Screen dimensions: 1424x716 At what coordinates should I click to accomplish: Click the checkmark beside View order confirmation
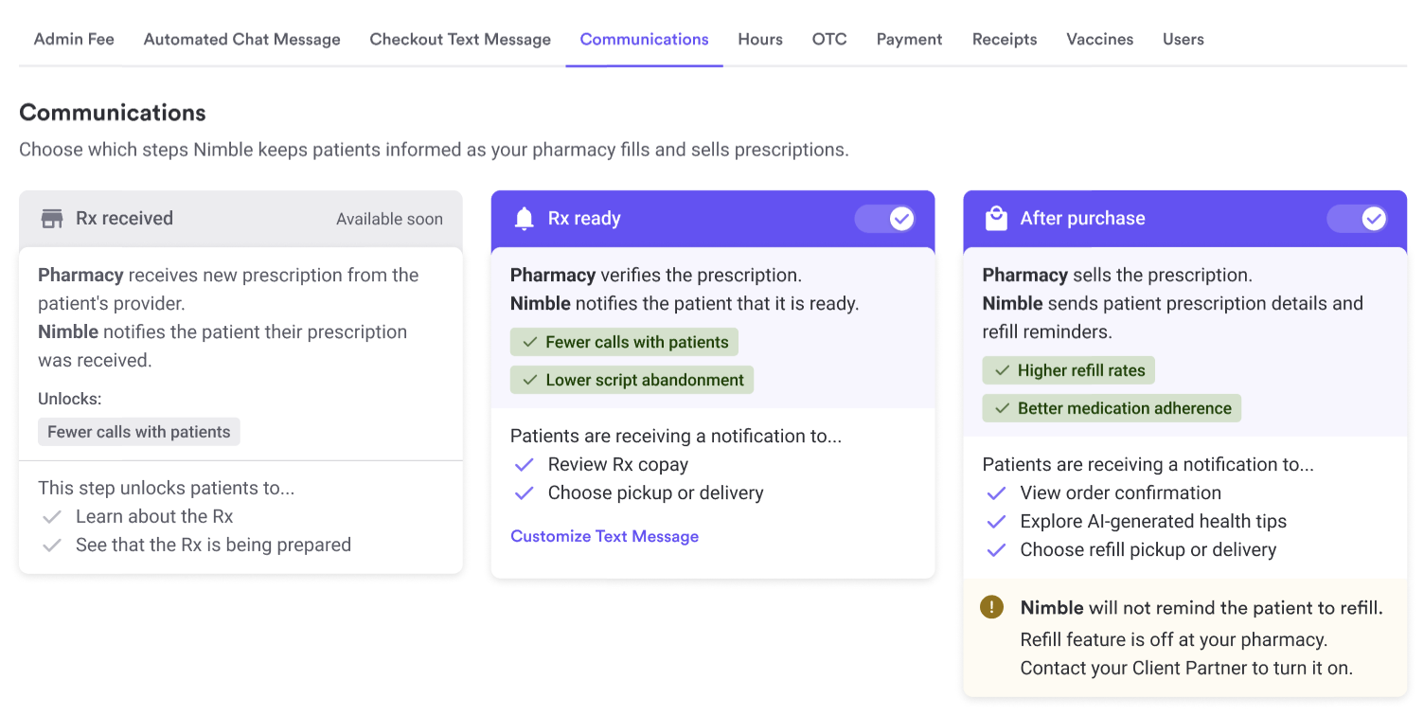click(x=996, y=493)
